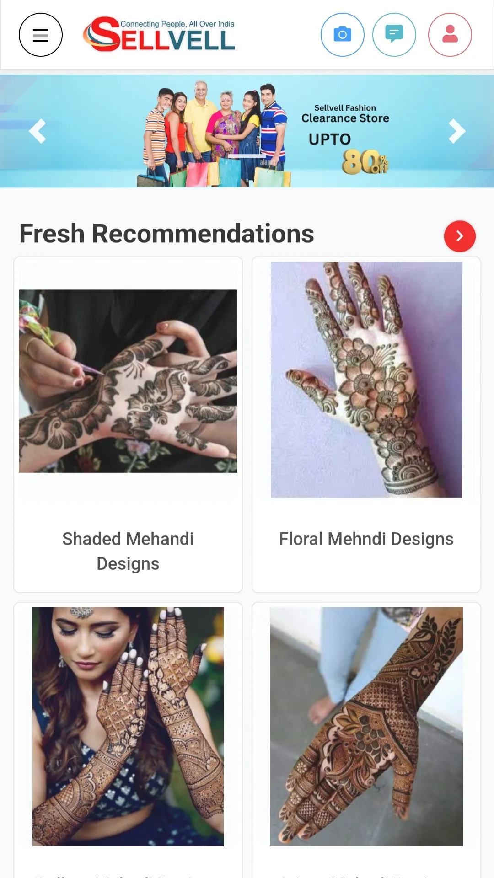Open Floral Mehndi Designs image
The width and height of the screenshot is (494, 878).
point(366,380)
